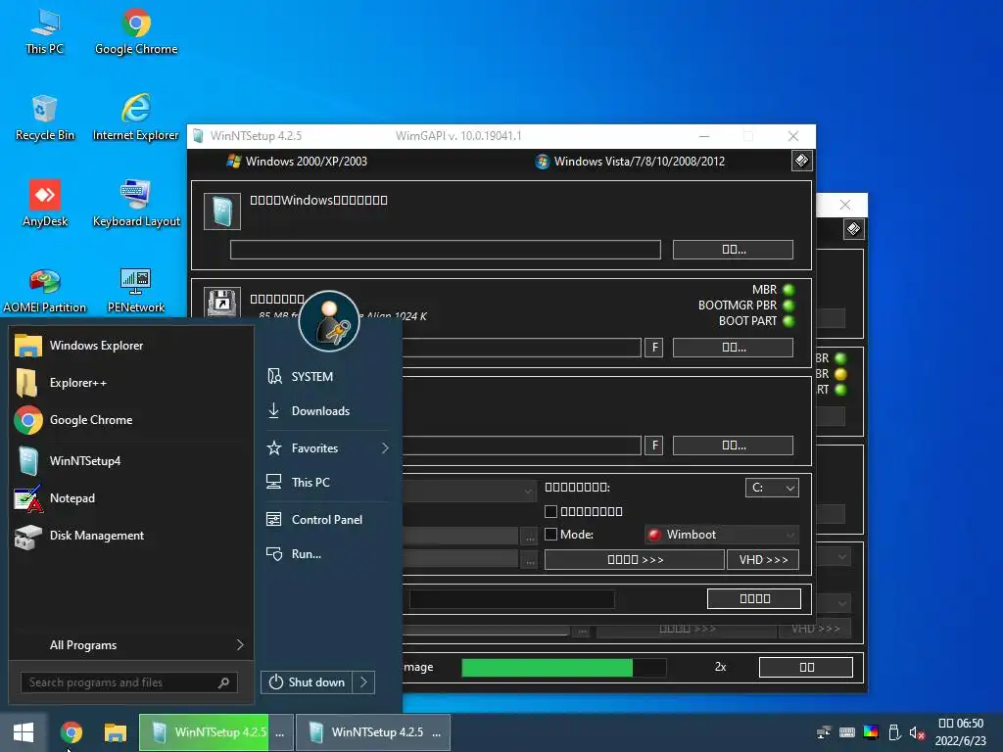Open Disk Management from Start menu
The height and width of the screenshot is (752, 1003).
click(x=131, y=536)
